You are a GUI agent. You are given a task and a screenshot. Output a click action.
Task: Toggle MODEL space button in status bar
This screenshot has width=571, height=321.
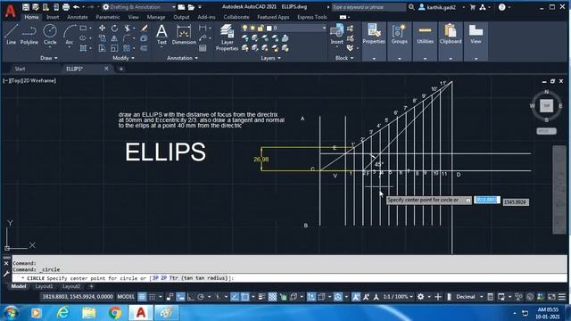pos(126,297)
